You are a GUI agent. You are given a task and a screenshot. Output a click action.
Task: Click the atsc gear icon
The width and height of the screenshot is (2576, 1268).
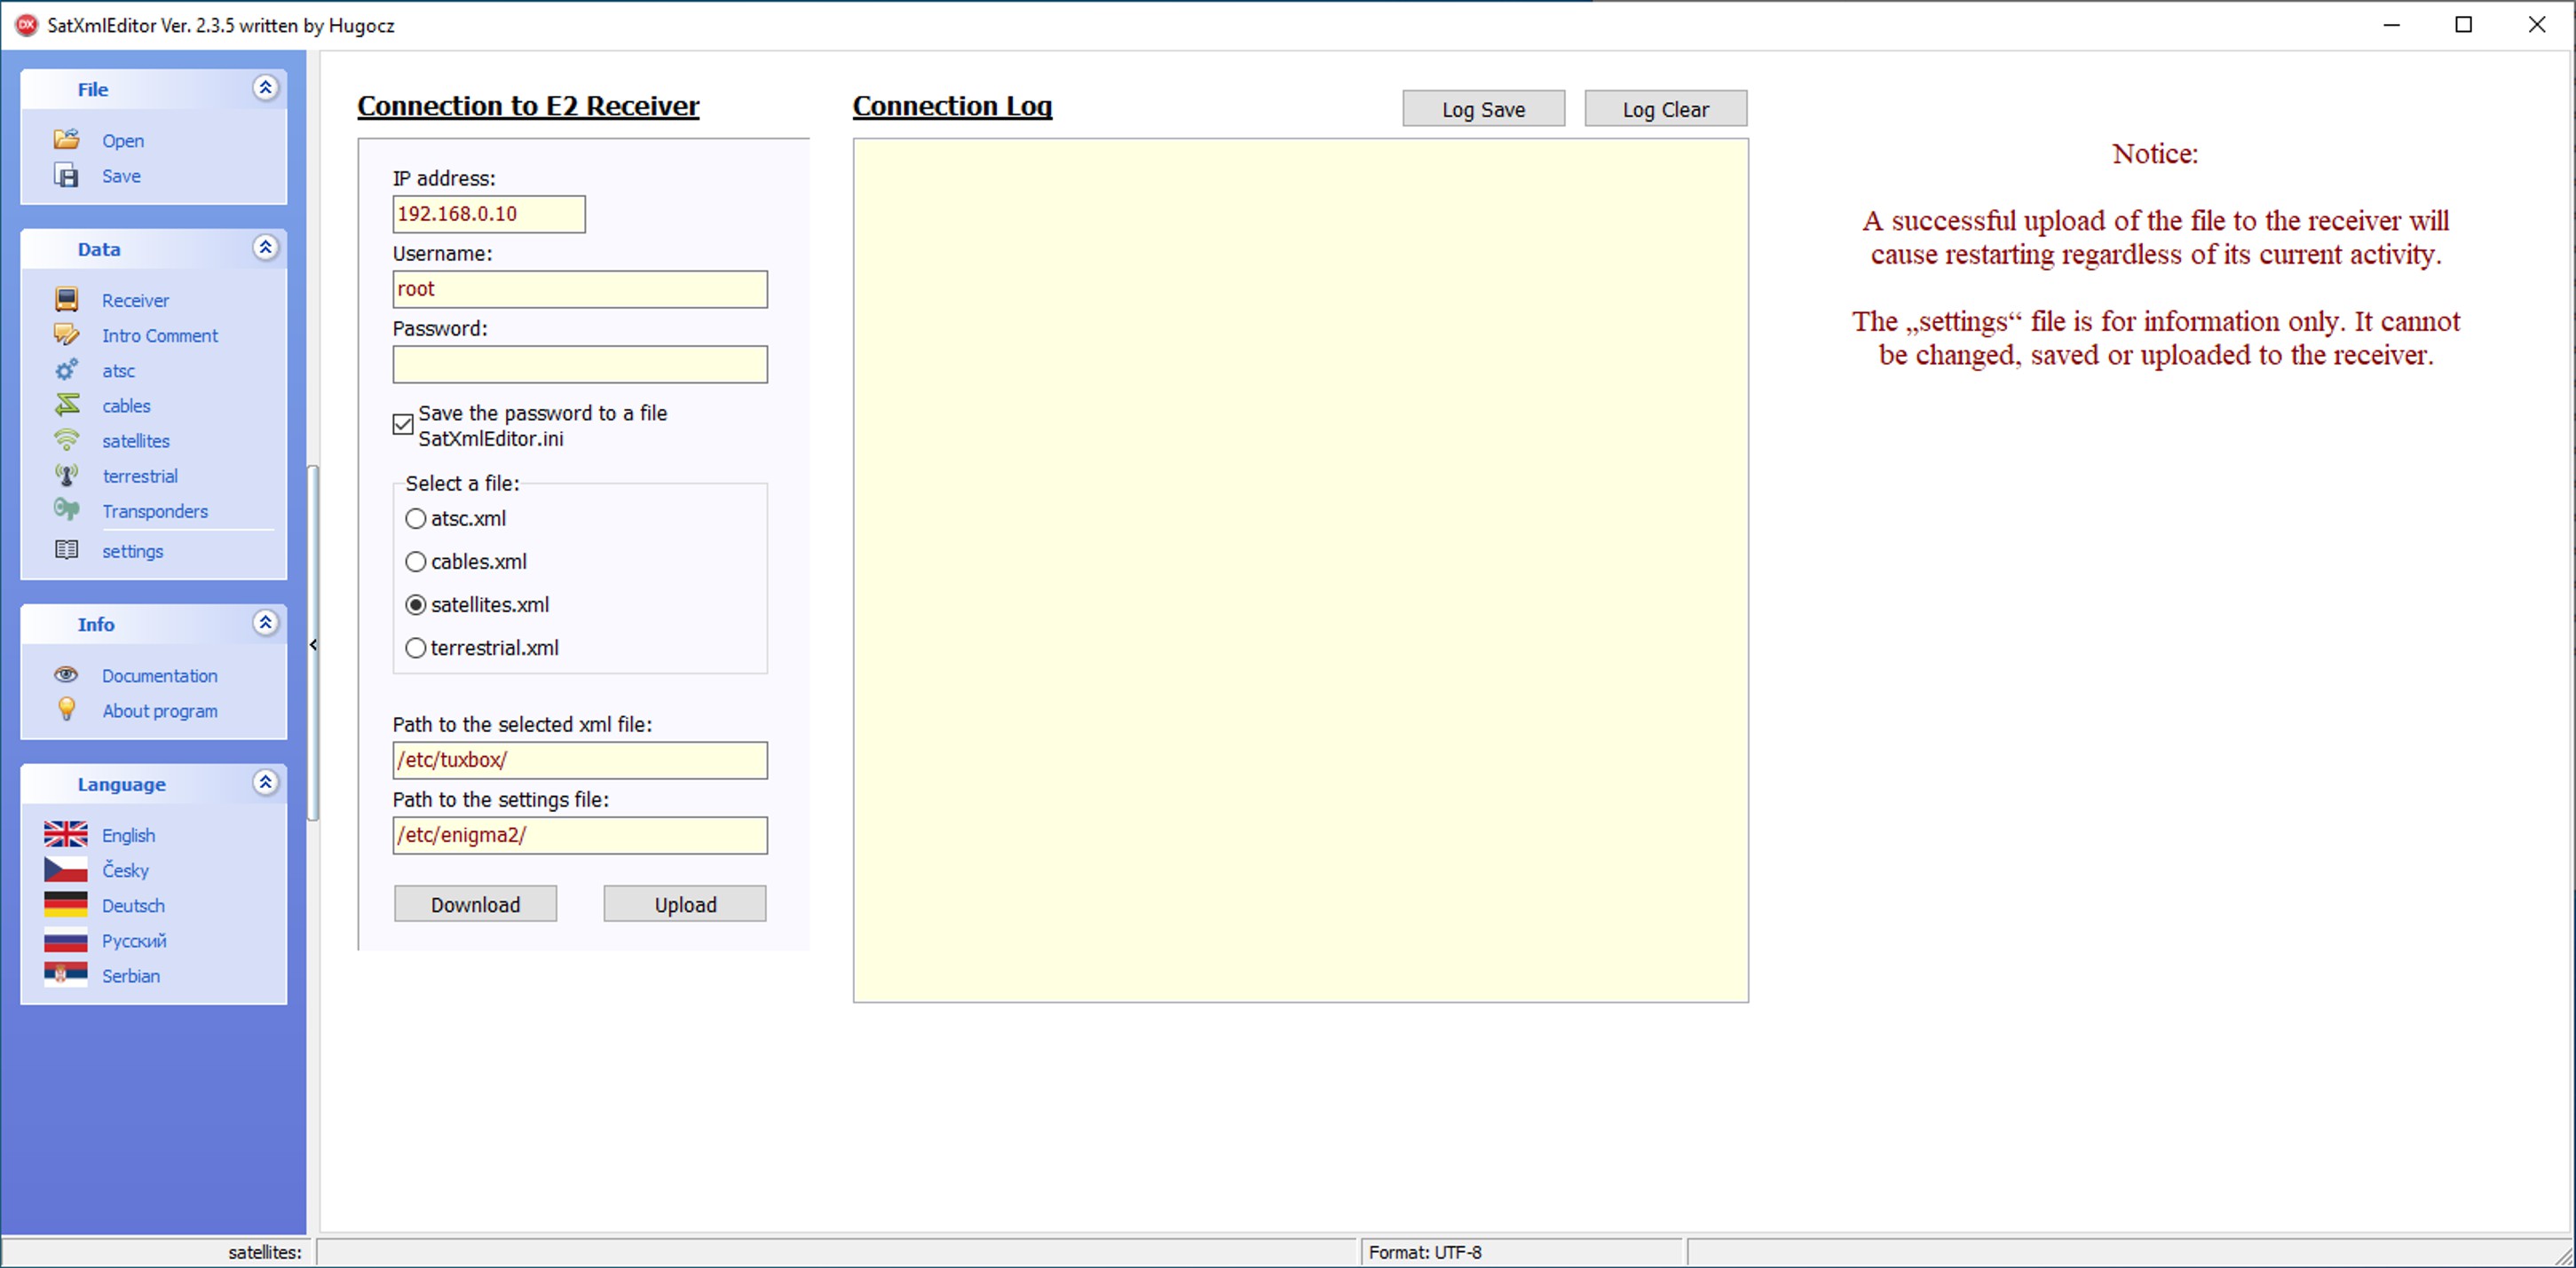[66, 370]
